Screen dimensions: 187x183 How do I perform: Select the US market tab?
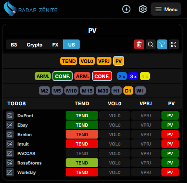(x=71, y=44)
